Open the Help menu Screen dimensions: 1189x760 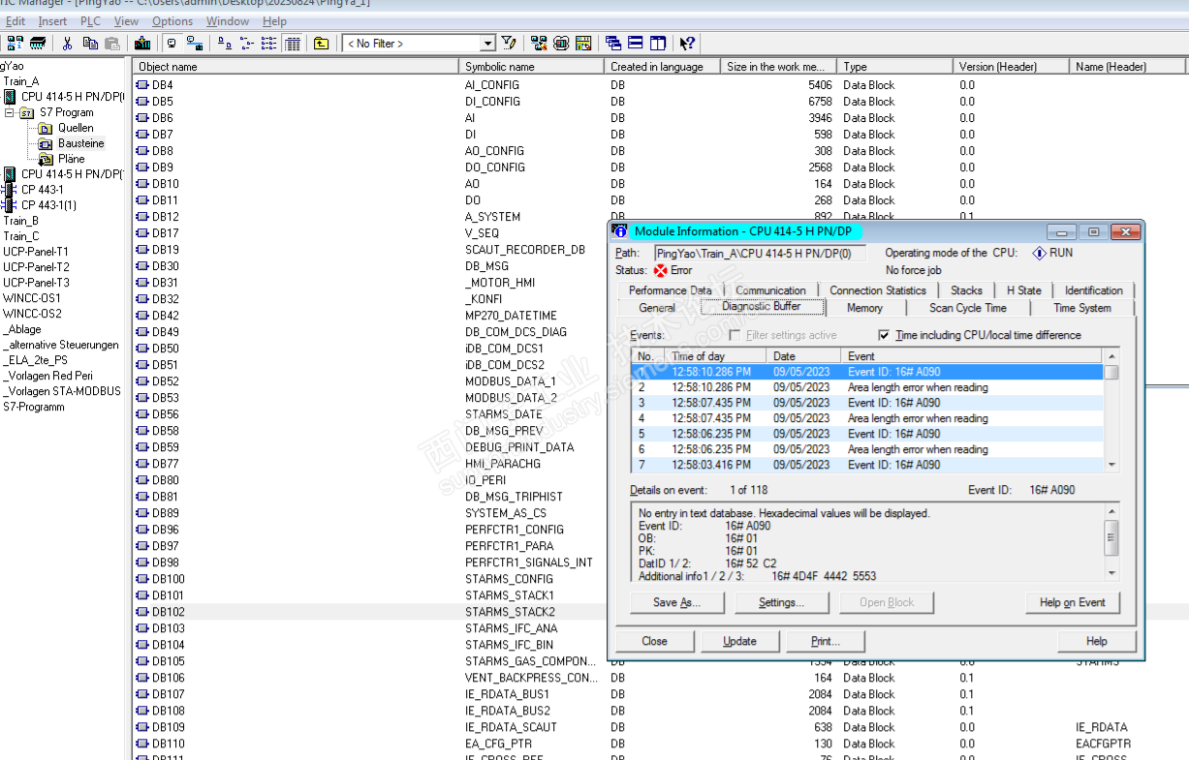(x=274, y=21)
